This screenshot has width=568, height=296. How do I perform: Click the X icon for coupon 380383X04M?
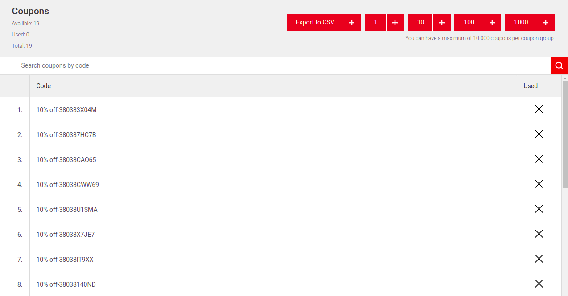(539, 109)
